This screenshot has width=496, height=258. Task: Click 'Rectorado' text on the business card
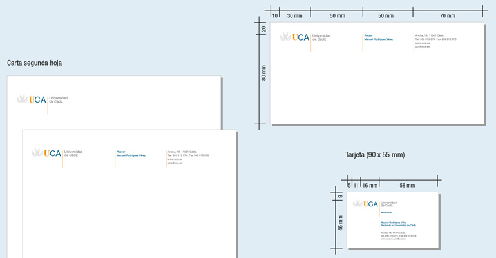click(386, 212)
